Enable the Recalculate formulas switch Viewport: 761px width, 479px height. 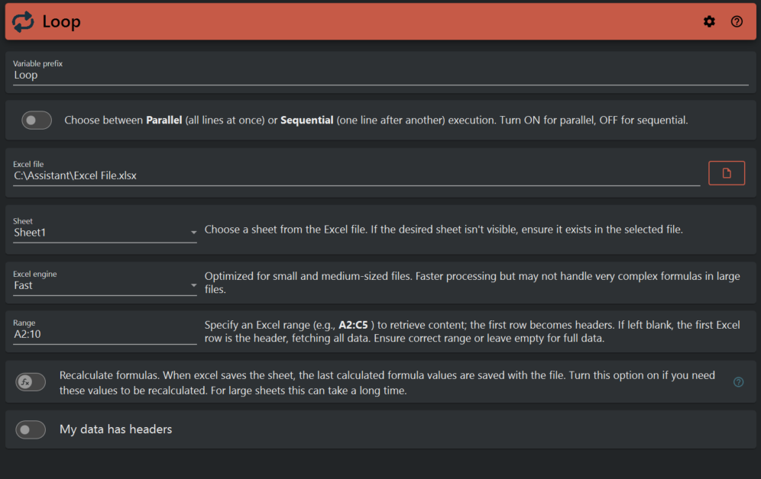[x=31, y=382]
